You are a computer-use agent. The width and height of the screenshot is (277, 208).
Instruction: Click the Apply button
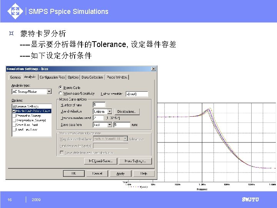120,173
